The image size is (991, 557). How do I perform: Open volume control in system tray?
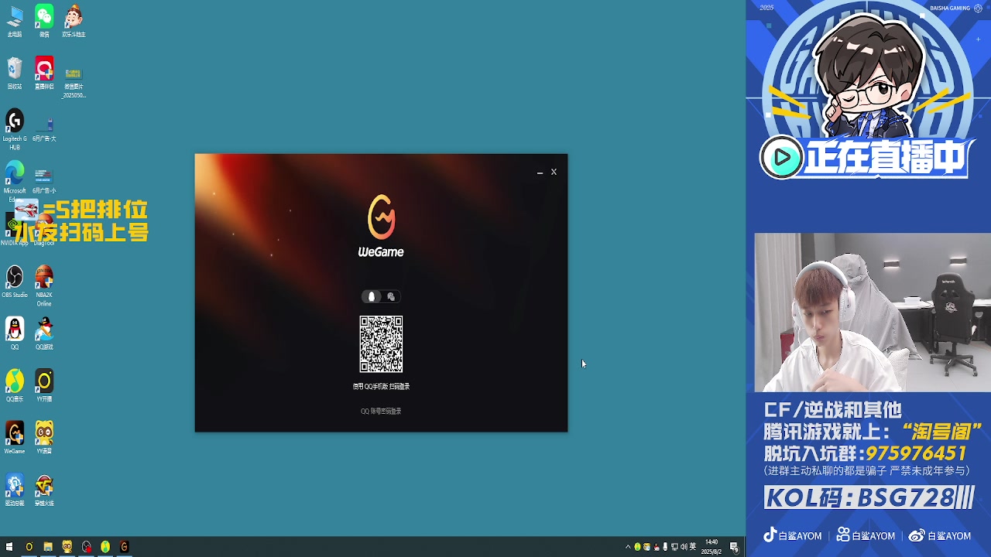[x=684, y=547]
